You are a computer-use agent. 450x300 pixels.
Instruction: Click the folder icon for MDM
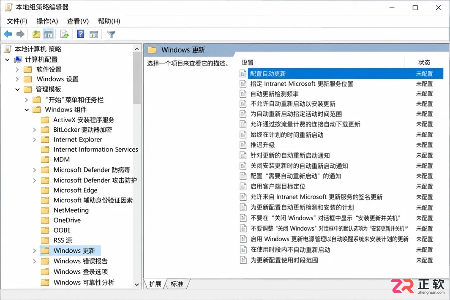coord(45,159)
